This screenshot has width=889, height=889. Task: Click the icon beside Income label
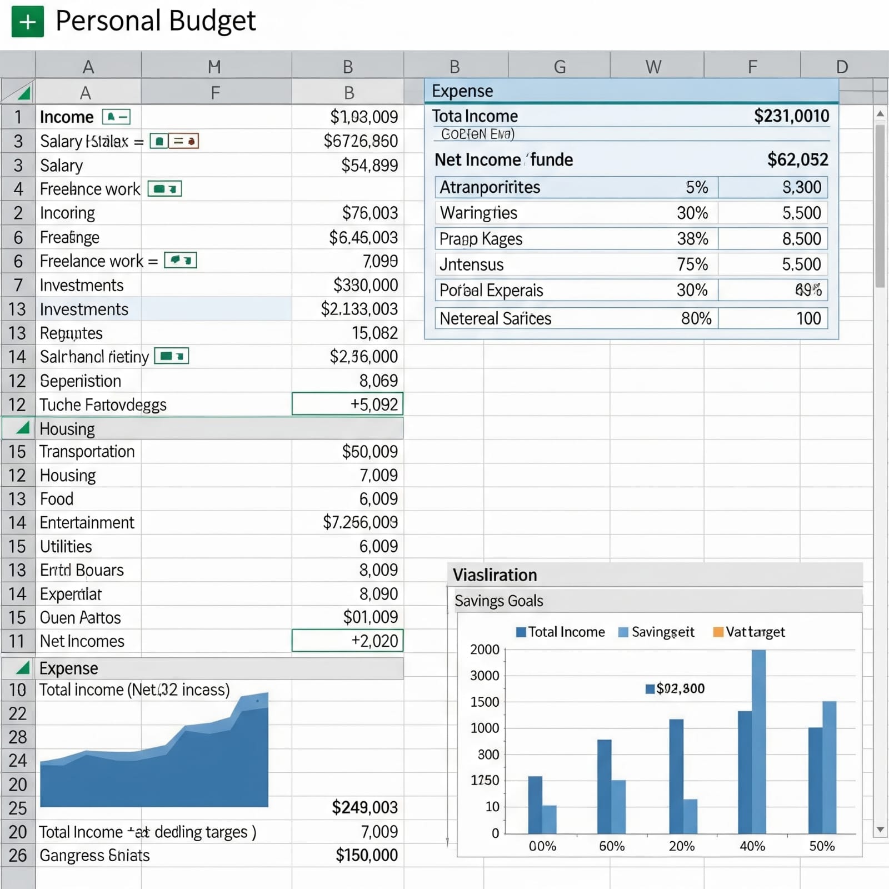(x=116, y=117)
